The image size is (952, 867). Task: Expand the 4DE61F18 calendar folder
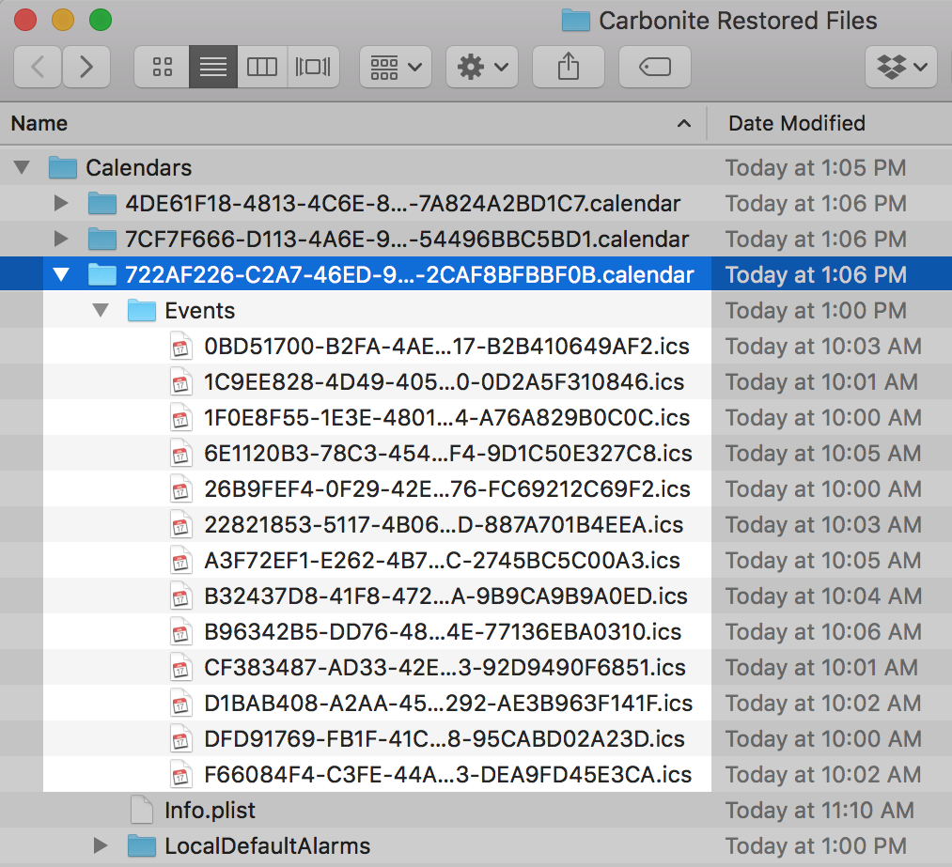(x=61, y=203)
